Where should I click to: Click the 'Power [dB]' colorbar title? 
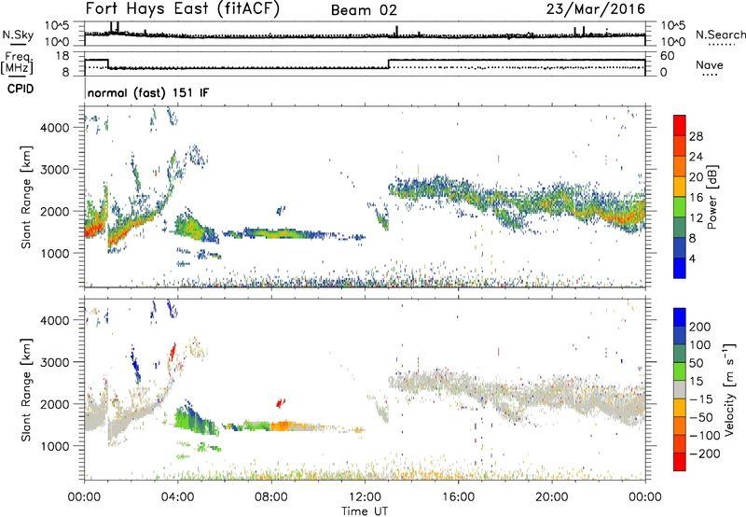[711, 198]
